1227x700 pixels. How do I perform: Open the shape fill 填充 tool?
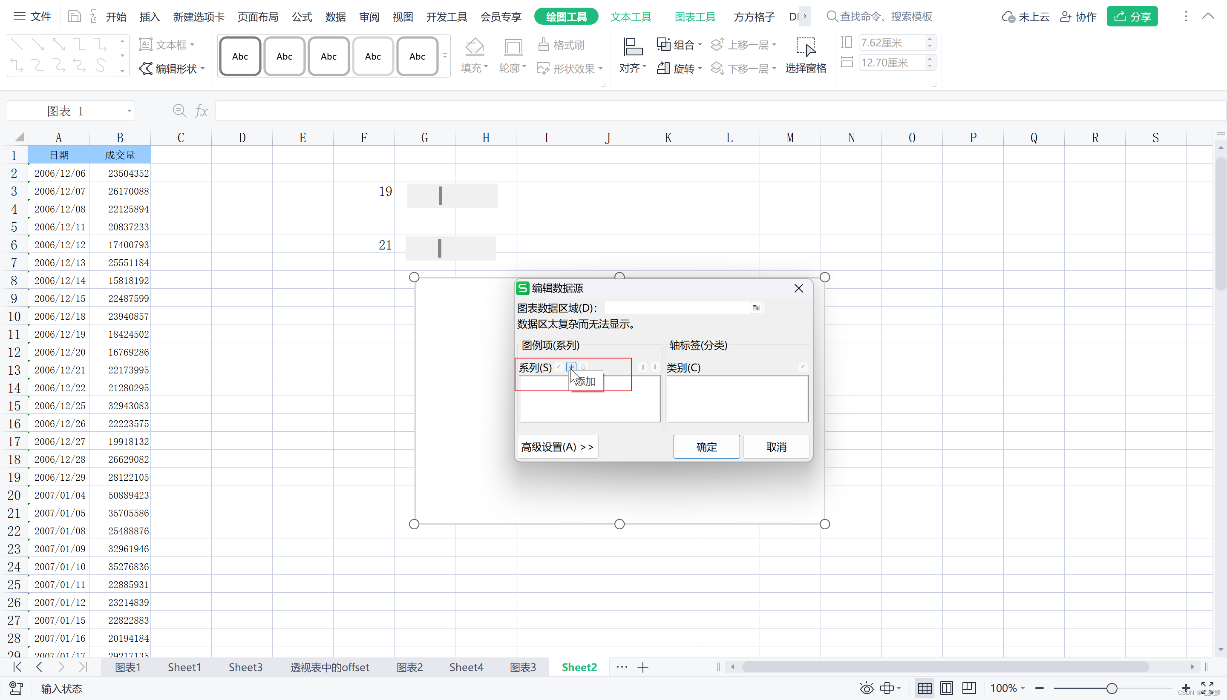[x=474, y=56]
